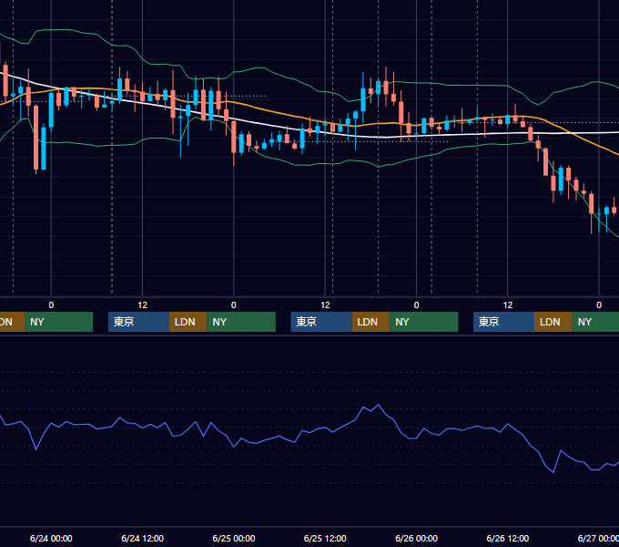Screen dimensions: 619x547
Task: Click the 6/25 00:00 time axis label
Action: [234, 538]
